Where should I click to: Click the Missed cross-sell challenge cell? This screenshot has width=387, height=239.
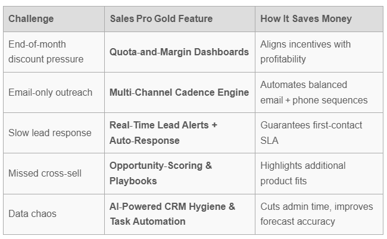[x=45, y=173]
